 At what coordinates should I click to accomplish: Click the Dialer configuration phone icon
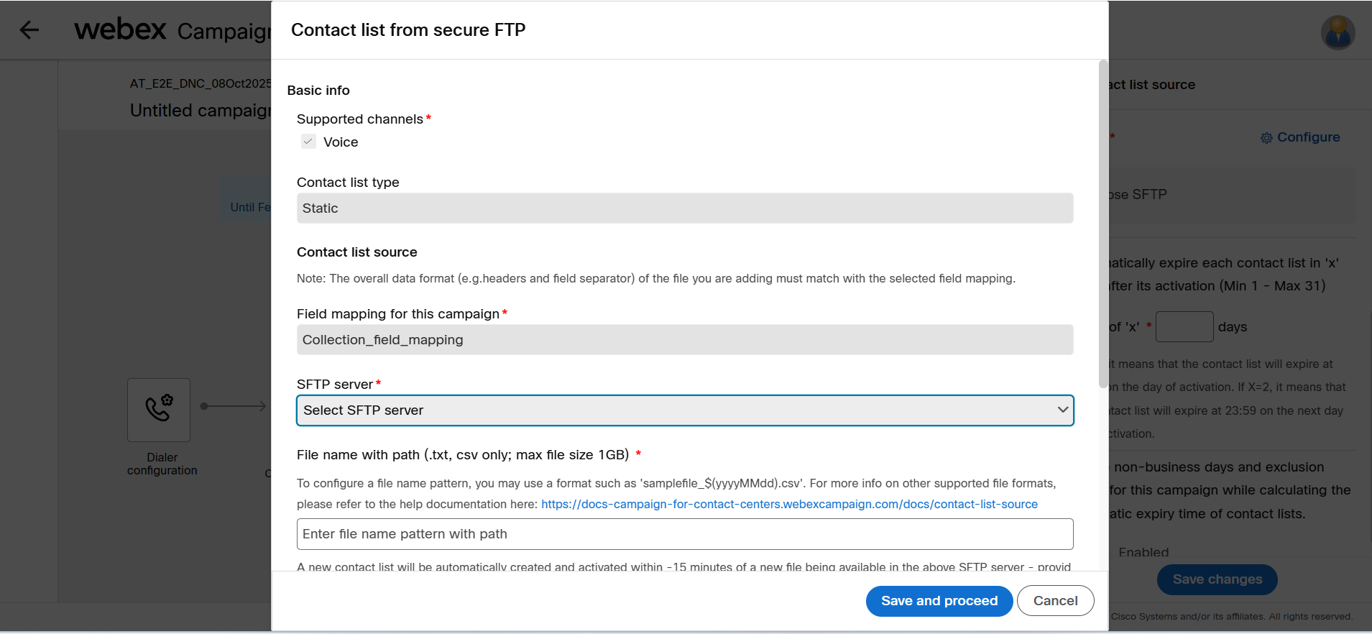coord(159,409)
